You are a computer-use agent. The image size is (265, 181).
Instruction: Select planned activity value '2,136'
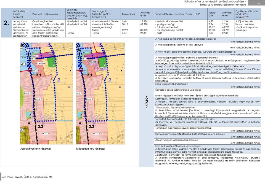[x=225, y=24]
